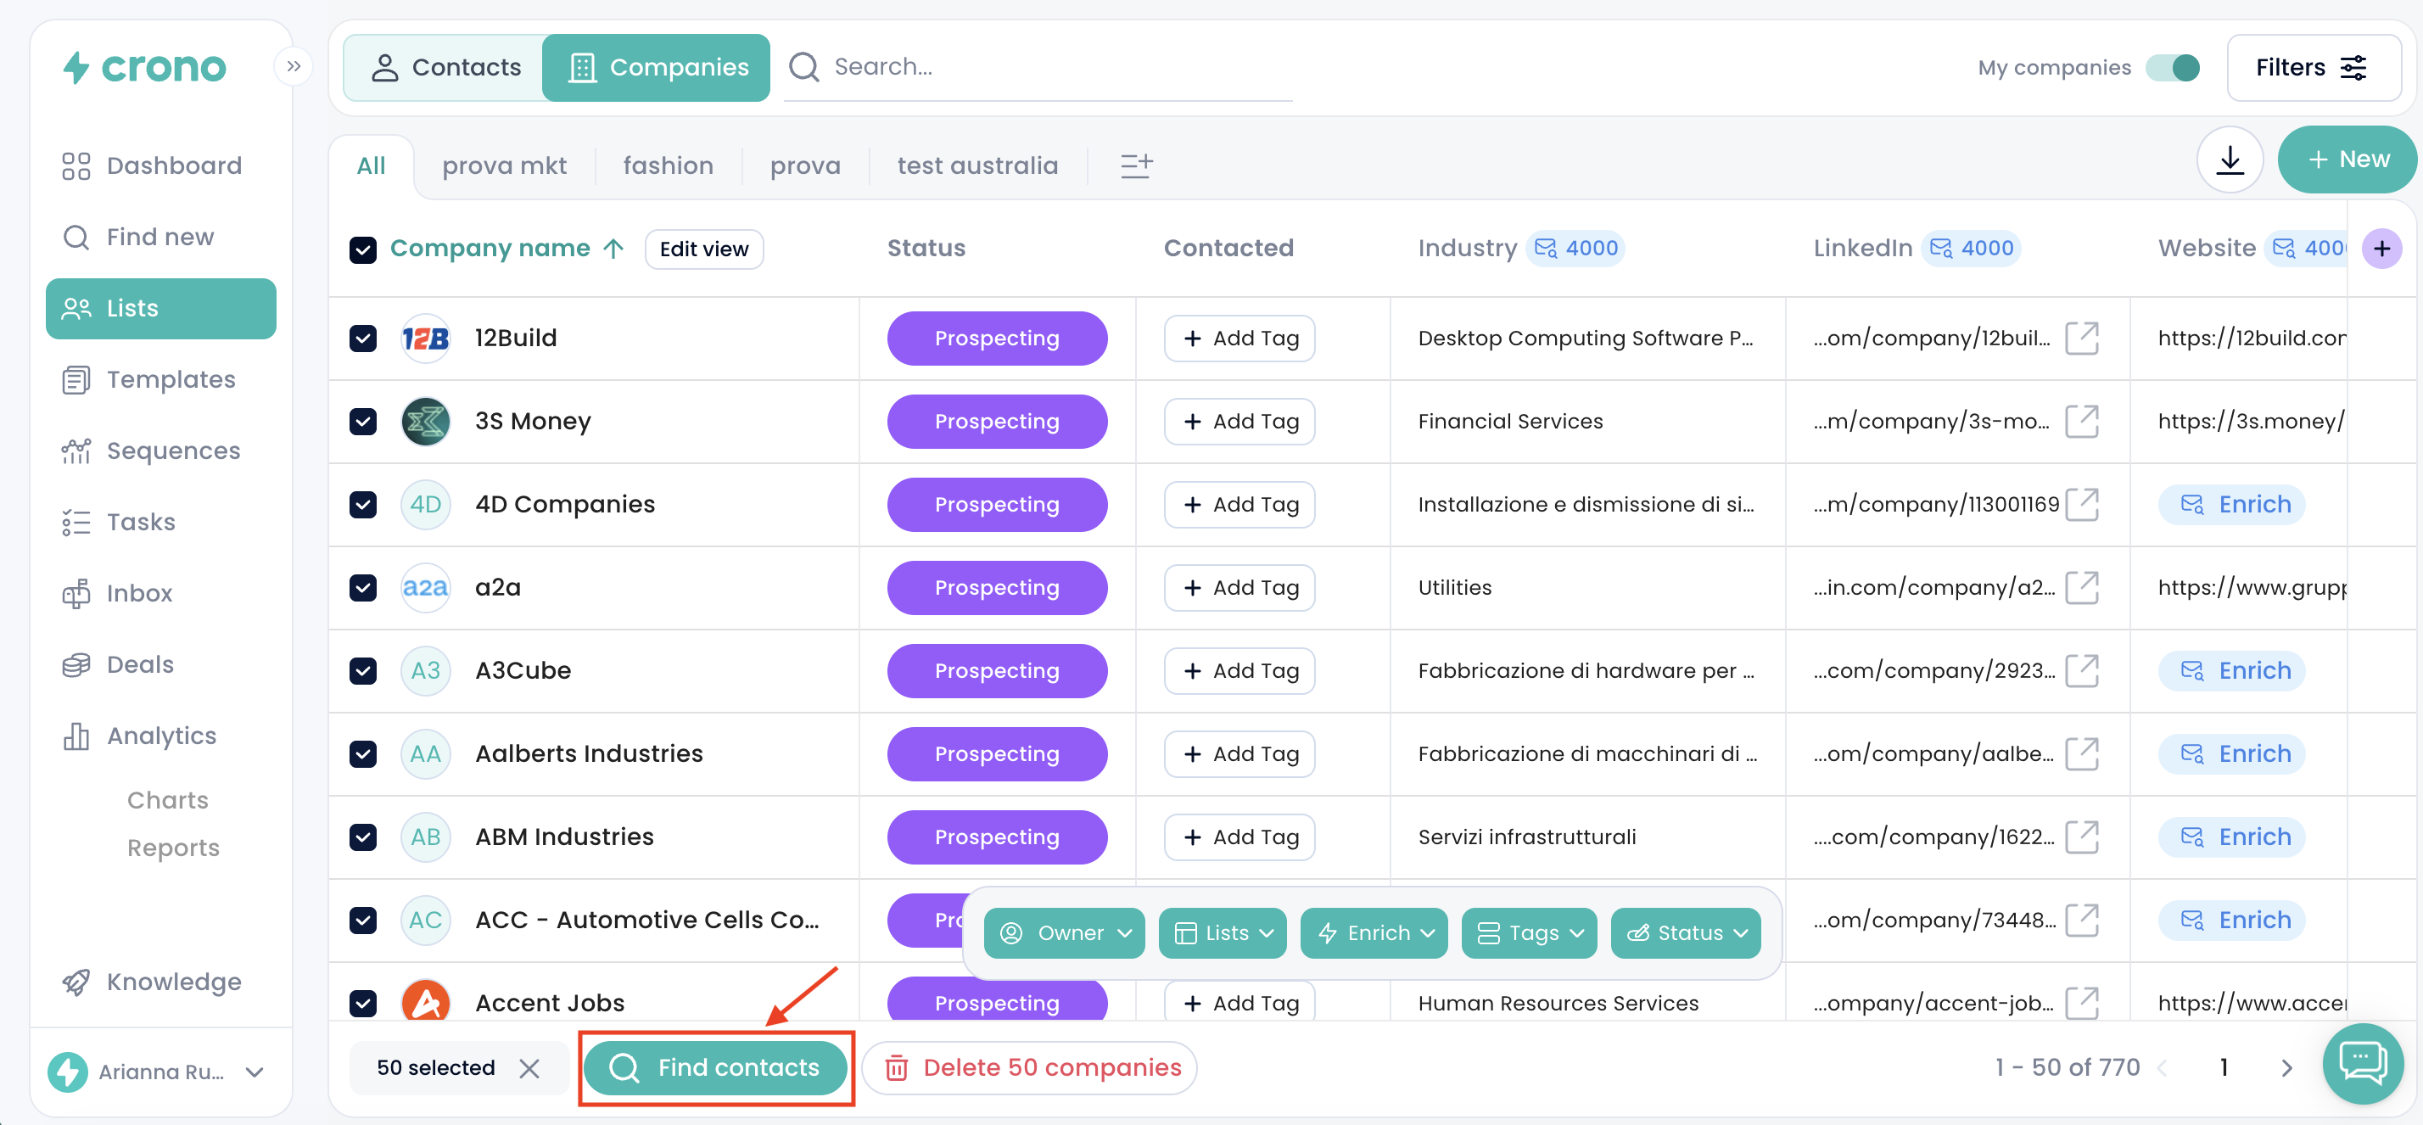This screenshot has width=2423, height=1125.
Task: Uncheck the ABM Industries row checkbox
Action: click(363, 837)
